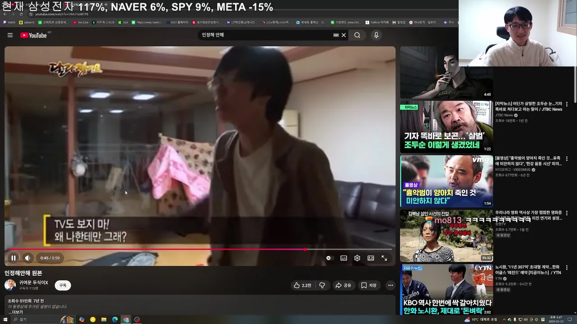Open menu for 우리나라 영화 역사상 video

(567, 213)
